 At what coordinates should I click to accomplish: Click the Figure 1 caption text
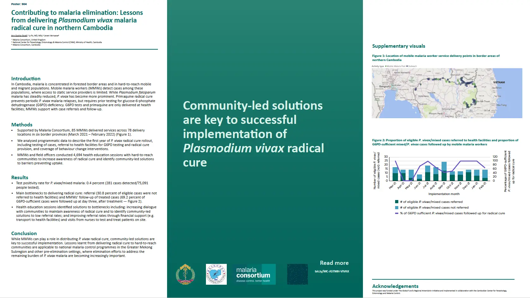(436, 58)
